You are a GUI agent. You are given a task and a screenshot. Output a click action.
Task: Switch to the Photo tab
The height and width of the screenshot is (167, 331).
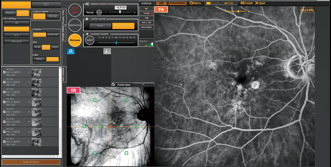10,13
